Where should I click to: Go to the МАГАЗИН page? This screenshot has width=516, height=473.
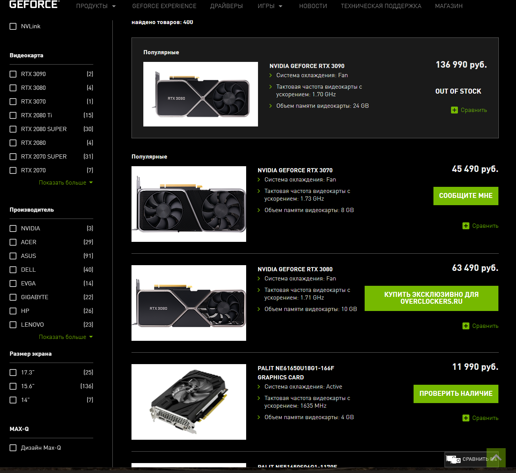(x=449, y=6)
